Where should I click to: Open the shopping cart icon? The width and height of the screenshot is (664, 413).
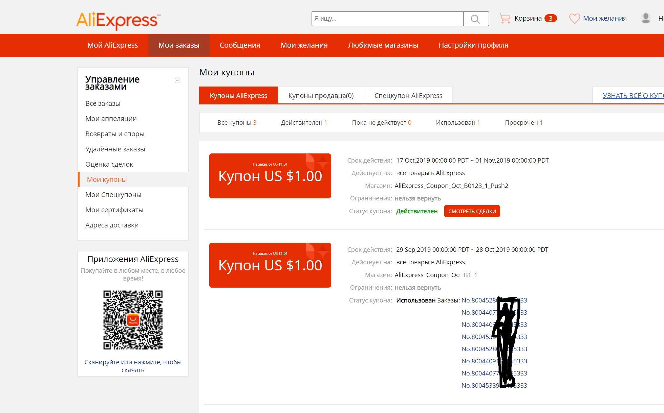pos(505,18)
